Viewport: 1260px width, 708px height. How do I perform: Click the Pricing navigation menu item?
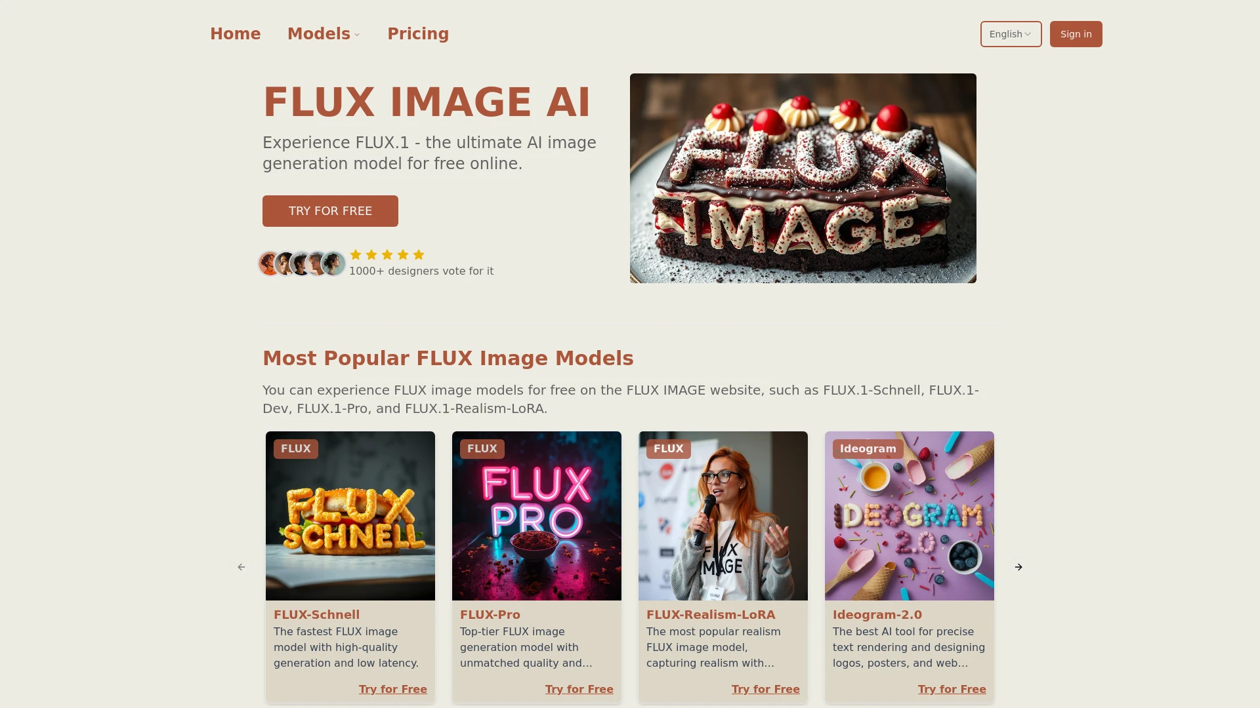(418, 33)
